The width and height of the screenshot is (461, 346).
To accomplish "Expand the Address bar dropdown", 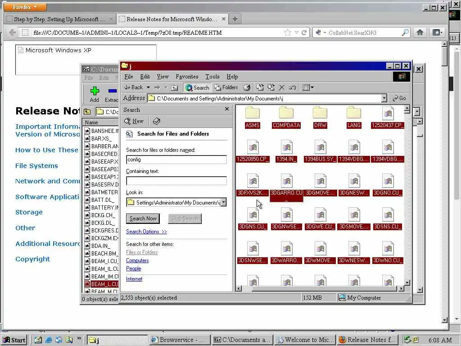I will click(384, 98).
